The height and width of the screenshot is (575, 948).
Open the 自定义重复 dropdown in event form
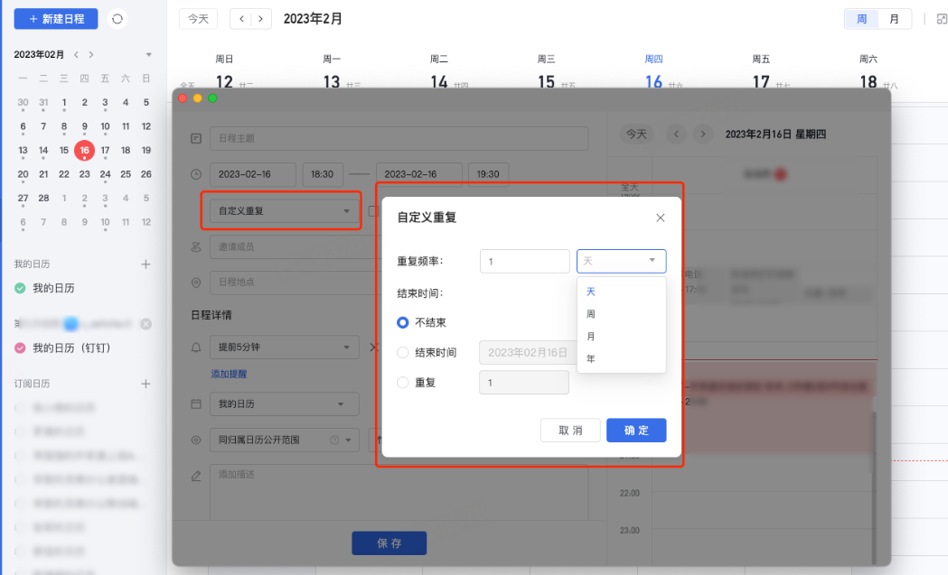(x=284, y=211)
